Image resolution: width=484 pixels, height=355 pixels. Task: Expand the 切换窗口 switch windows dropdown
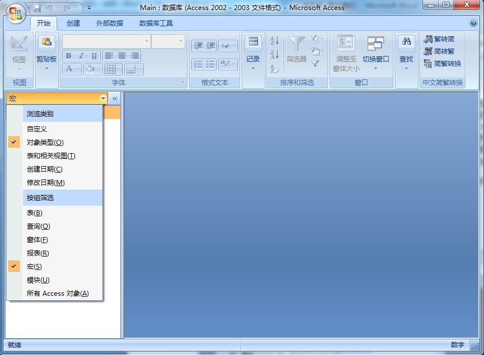(375, 68)
